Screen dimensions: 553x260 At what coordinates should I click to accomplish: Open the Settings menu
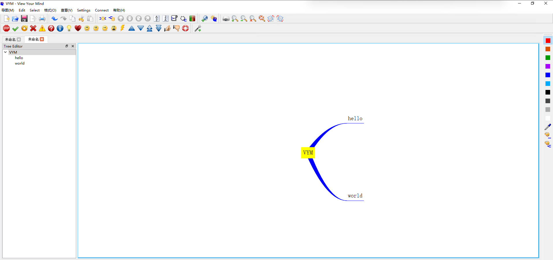[x=84, y=10]
